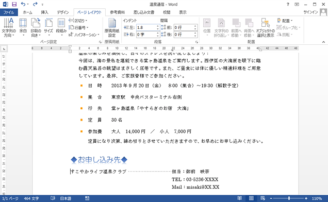Open the サイズ paper size tool
This screenshot has height=202, width=328.
[x=48, y=28]
